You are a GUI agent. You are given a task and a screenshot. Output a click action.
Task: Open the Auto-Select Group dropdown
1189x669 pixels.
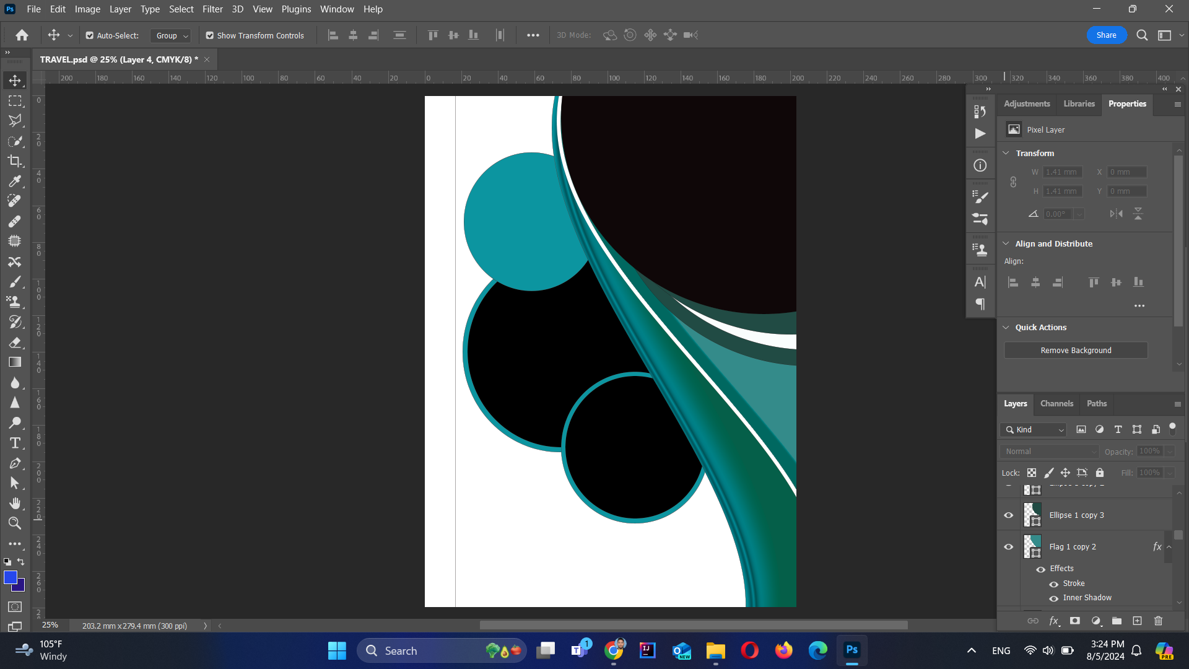[x=170, y=36]
